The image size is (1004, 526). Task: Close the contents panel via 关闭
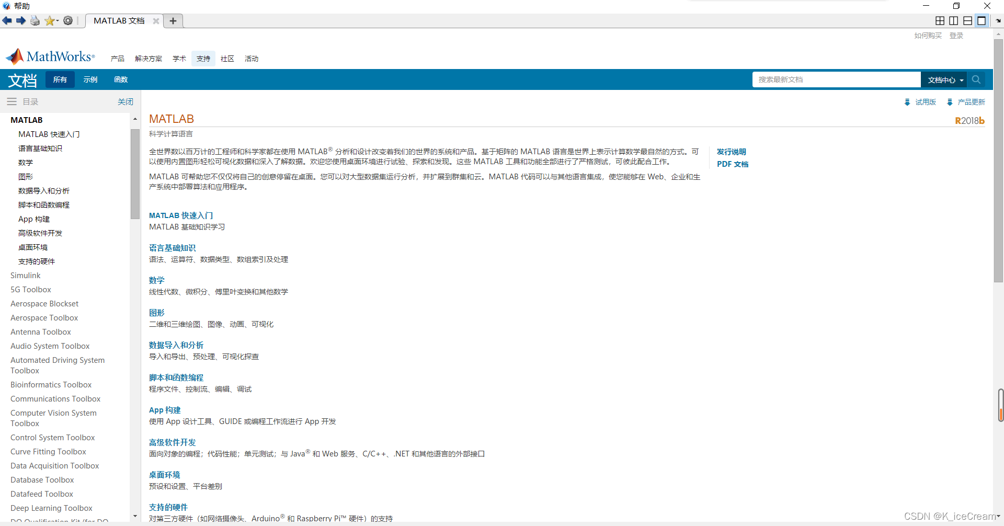[x=125, y=101]
